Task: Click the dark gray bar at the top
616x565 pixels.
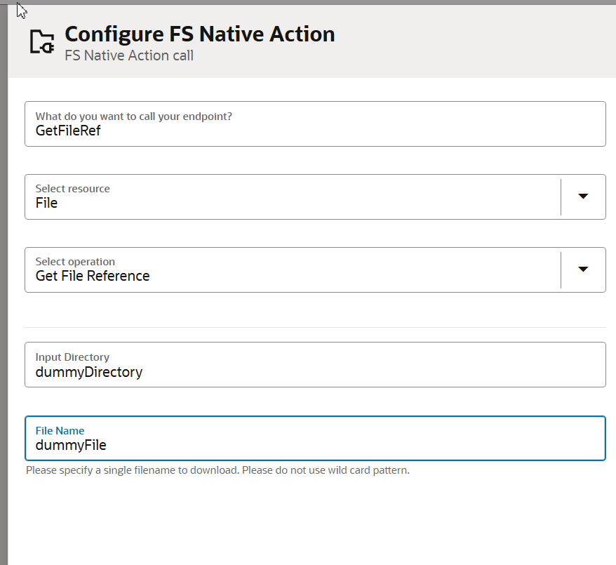Action: coord(308,2)
